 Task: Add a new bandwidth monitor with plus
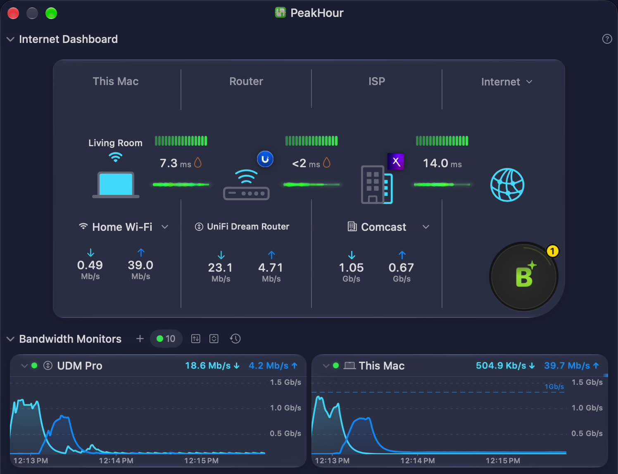point(140,339)
